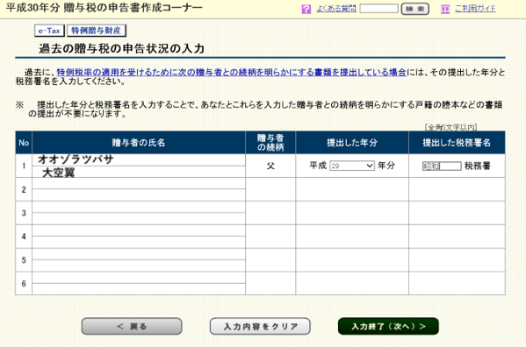The image size is (526, 347).
Task: Open the ご利用ガイド link
Action: 475,9
